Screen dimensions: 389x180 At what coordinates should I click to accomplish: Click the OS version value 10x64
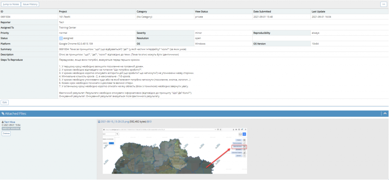(315, 44)
